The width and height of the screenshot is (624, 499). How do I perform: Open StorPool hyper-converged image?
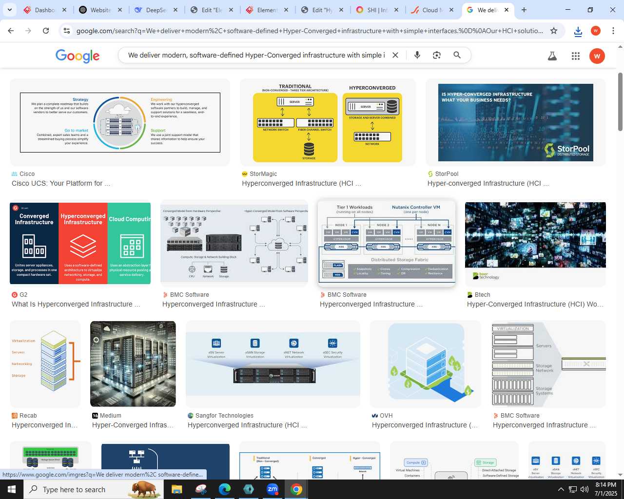[516, 122]
